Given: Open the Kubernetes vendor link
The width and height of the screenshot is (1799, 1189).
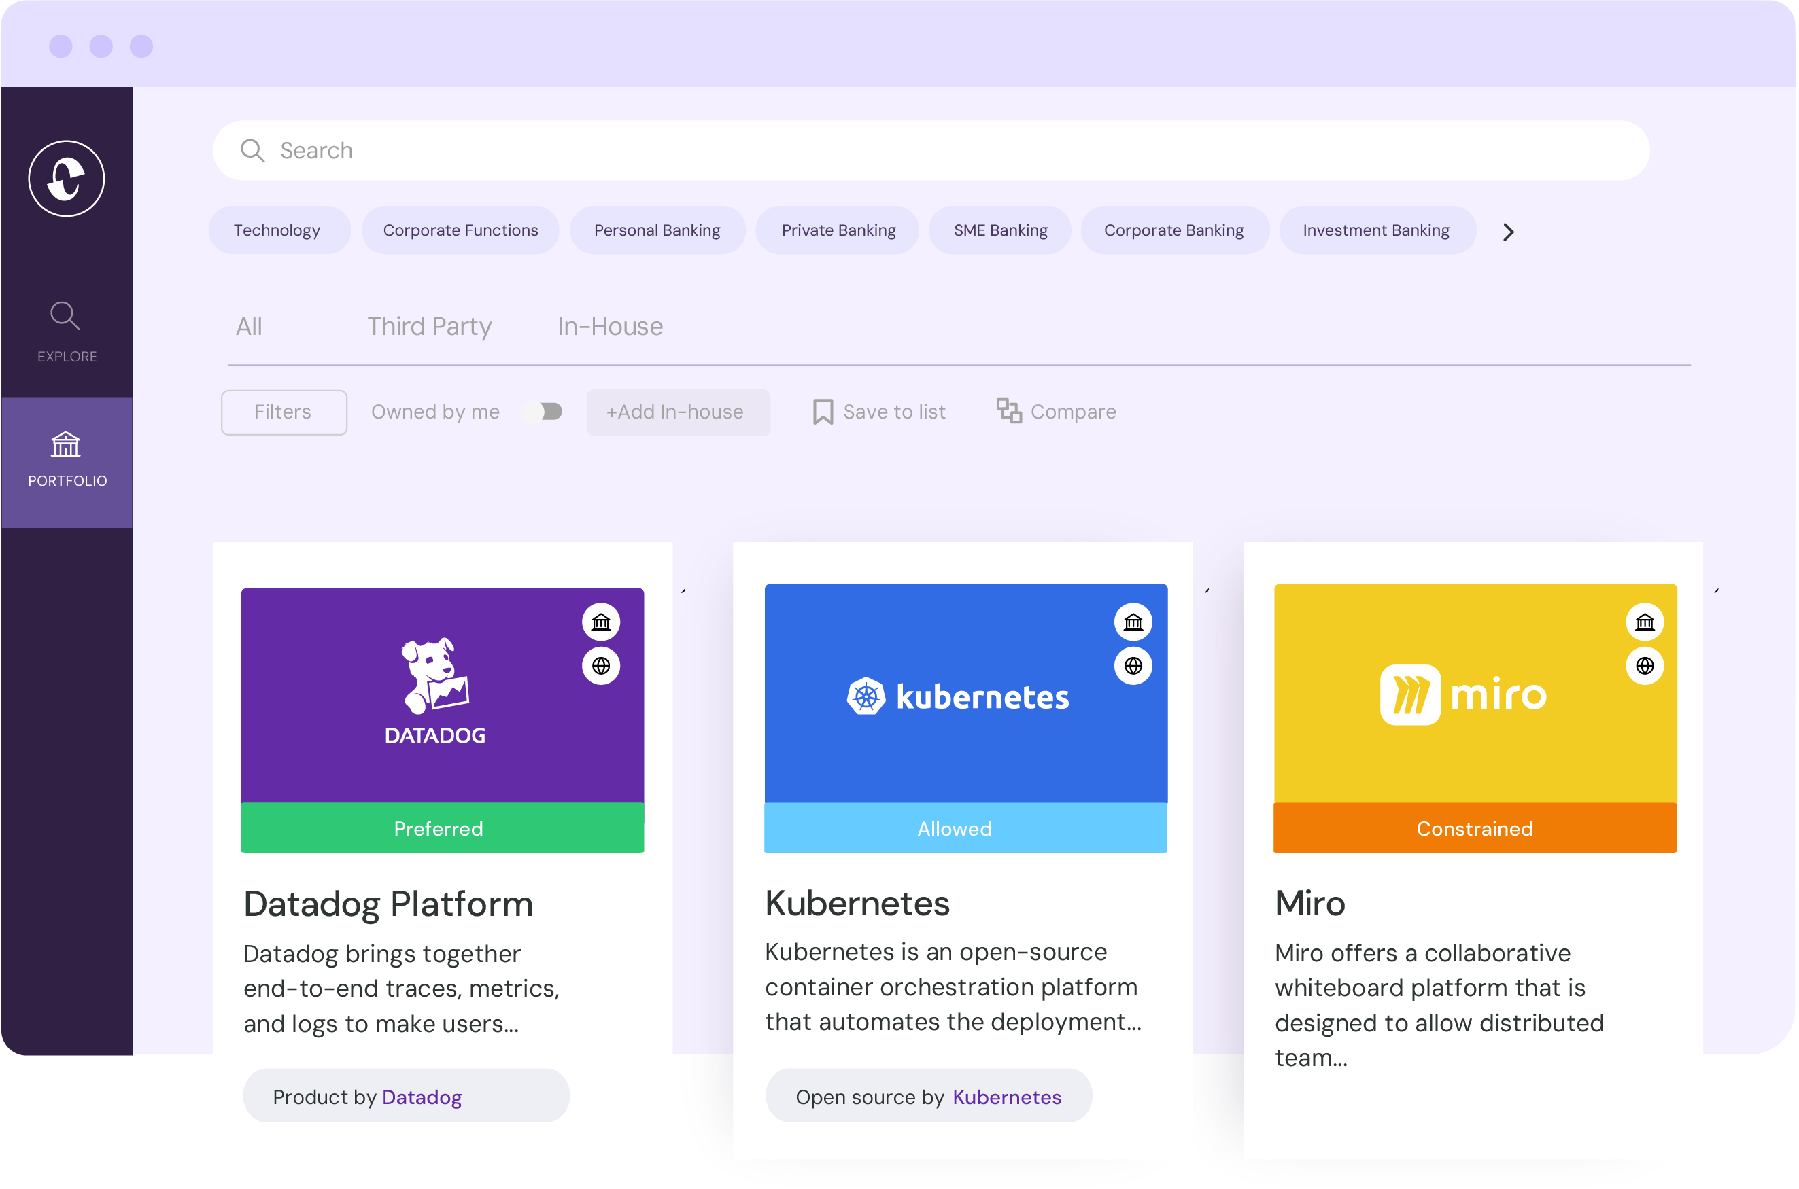Looking at the screenshot, I should coord(1007,1097).
